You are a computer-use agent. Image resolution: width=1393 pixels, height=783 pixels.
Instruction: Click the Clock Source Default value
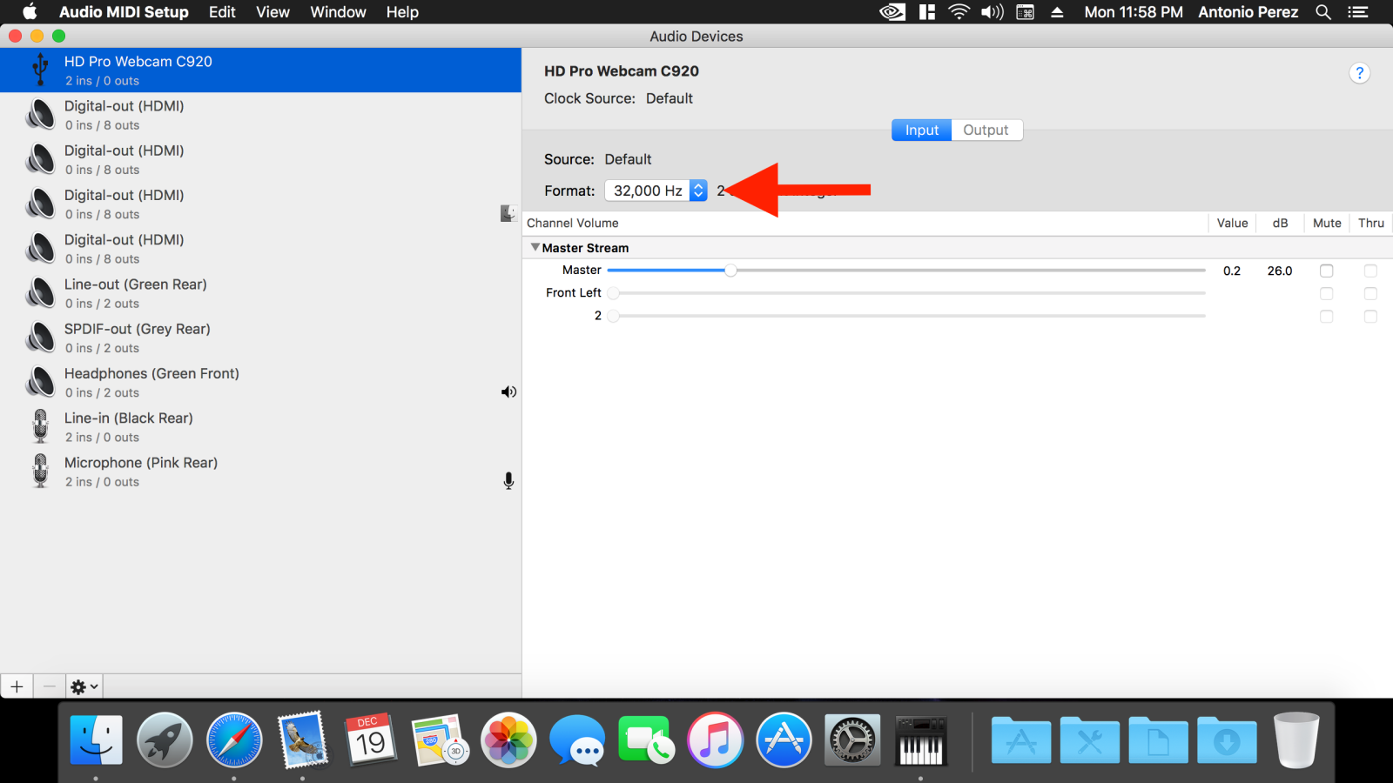[670, 98]
